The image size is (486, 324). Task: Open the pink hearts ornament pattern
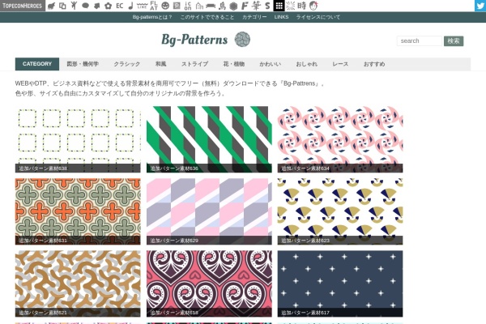tap(209, 283)
